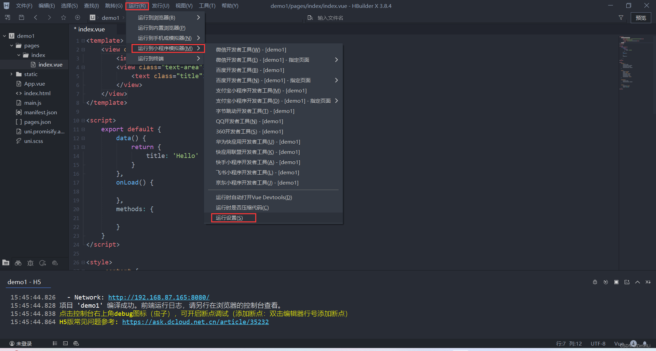
Task: Click the console rerun icon
Action: (606, 282)
